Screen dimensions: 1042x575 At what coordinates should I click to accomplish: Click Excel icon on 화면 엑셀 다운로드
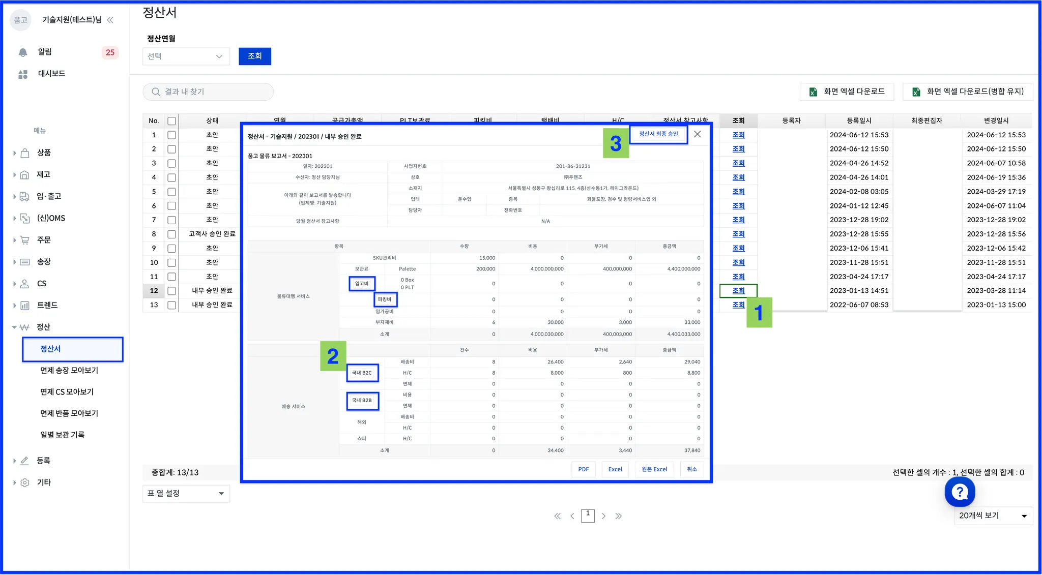813,92
